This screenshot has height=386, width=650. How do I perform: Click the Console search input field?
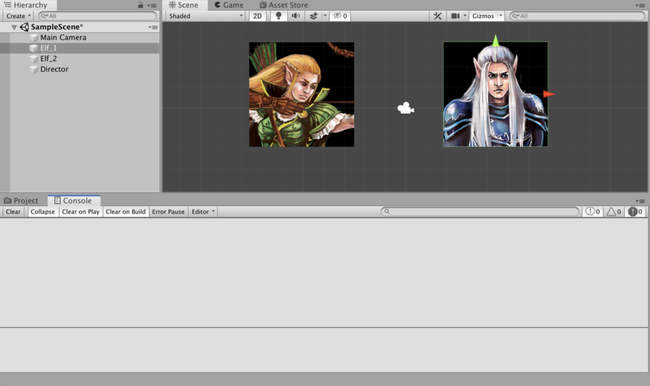pos(479,211)
